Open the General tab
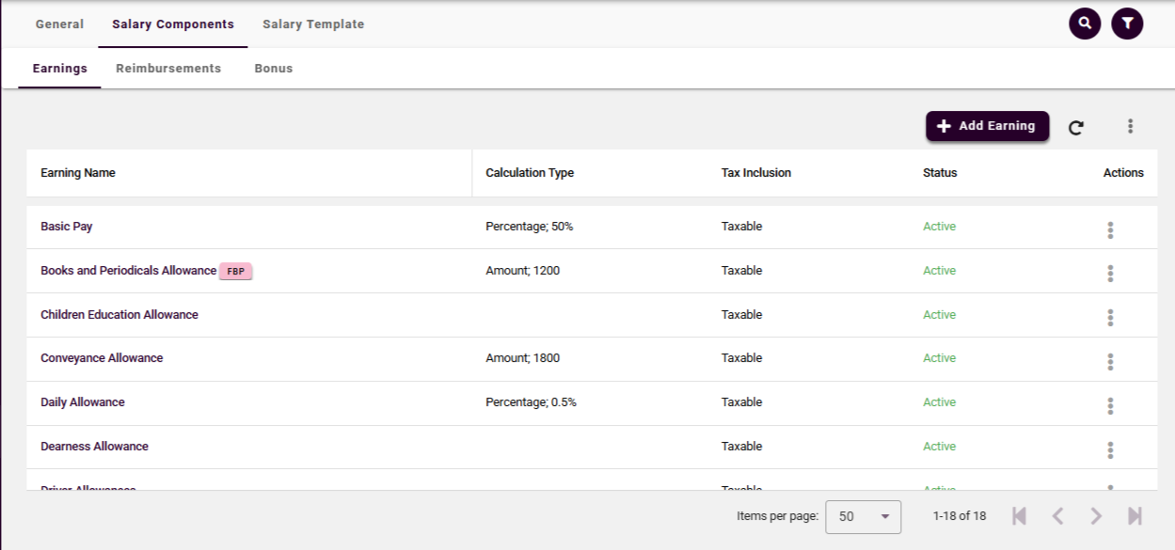Image resolution: width=1175 pixels, height=550 pixels. [59, 24]
